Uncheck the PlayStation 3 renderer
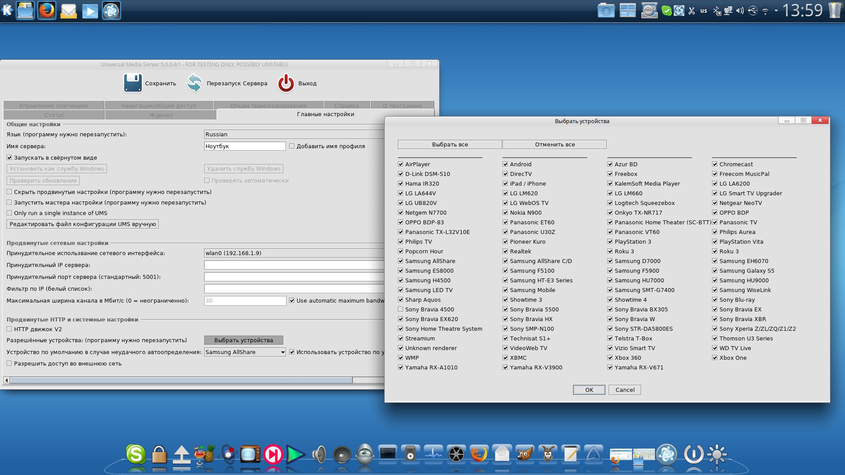This screenshot has width=845, height=475. coord(610,242)
